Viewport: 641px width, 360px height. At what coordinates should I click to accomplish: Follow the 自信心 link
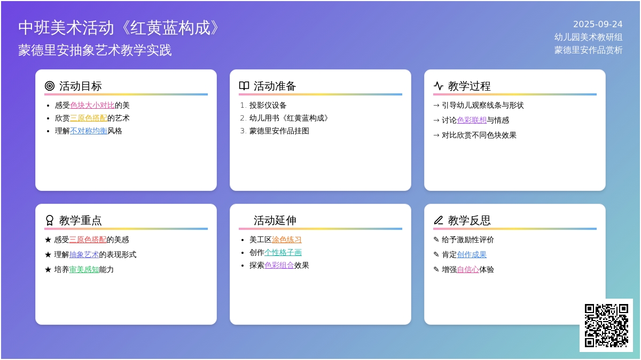pyautogui.click(x=468, y=270)
